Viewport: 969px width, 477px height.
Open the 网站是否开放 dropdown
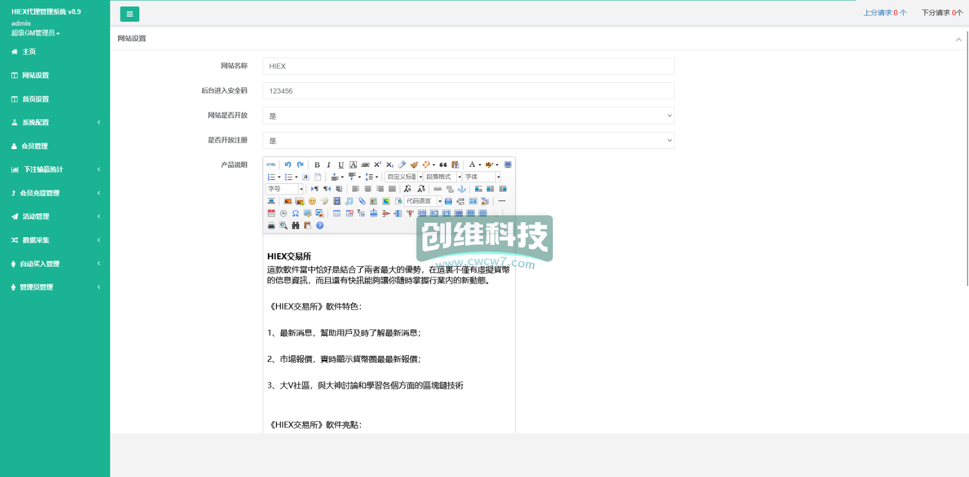click(x=468, y=116)
